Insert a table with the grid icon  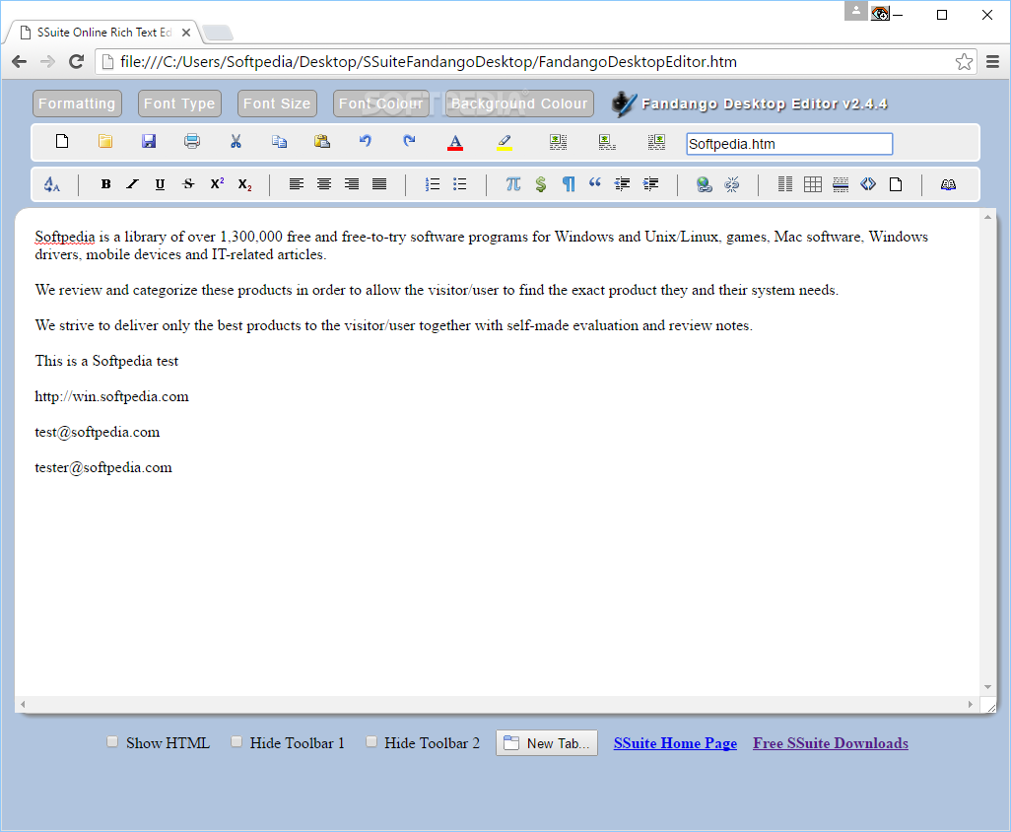click(813, 184)
